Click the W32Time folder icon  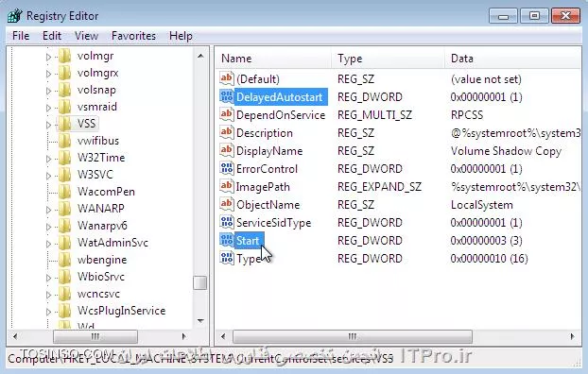(x=65, y=158)
